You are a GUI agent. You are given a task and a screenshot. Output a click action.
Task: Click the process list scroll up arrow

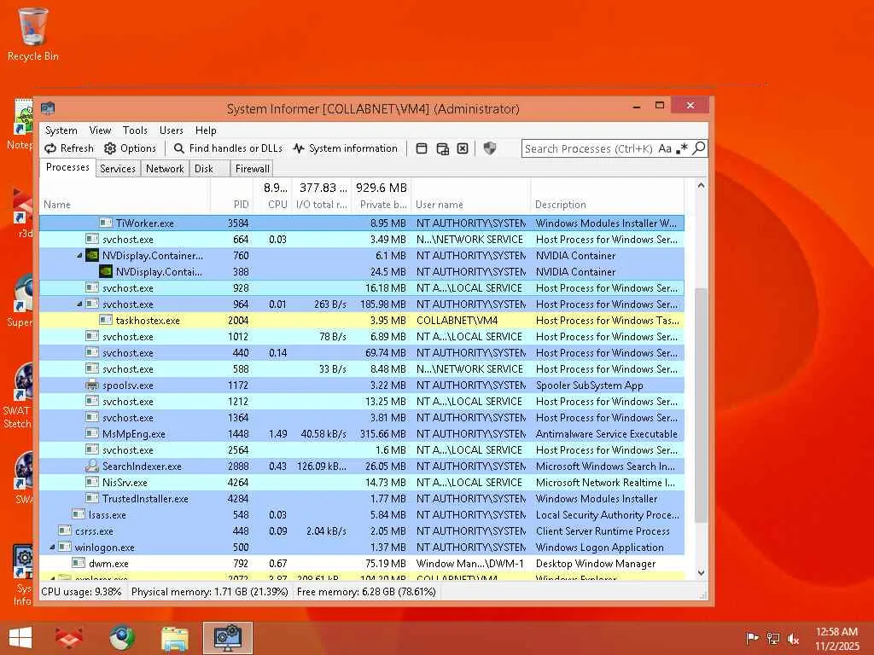(x=702, y=185)
